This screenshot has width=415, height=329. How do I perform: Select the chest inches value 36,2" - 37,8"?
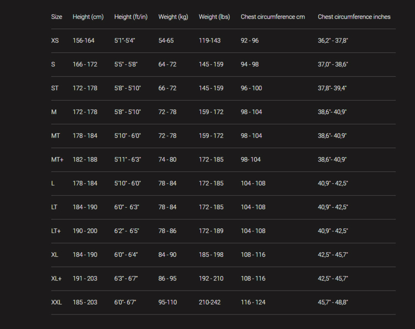(333, 40)
